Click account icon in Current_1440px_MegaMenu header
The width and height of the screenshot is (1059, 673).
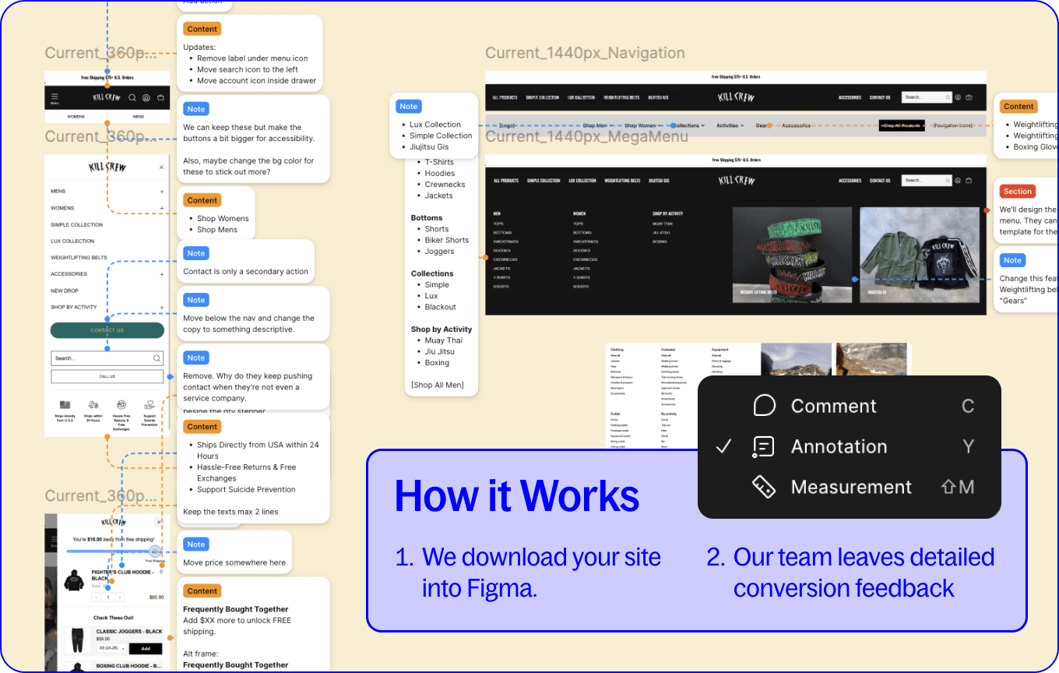pyautogui.click(x=958, y=180)
